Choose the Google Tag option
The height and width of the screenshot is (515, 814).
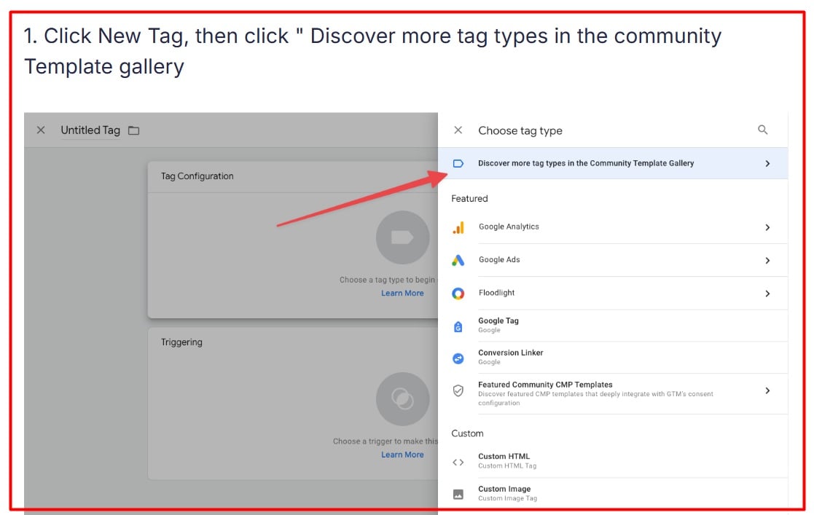(x=613, y=326)
